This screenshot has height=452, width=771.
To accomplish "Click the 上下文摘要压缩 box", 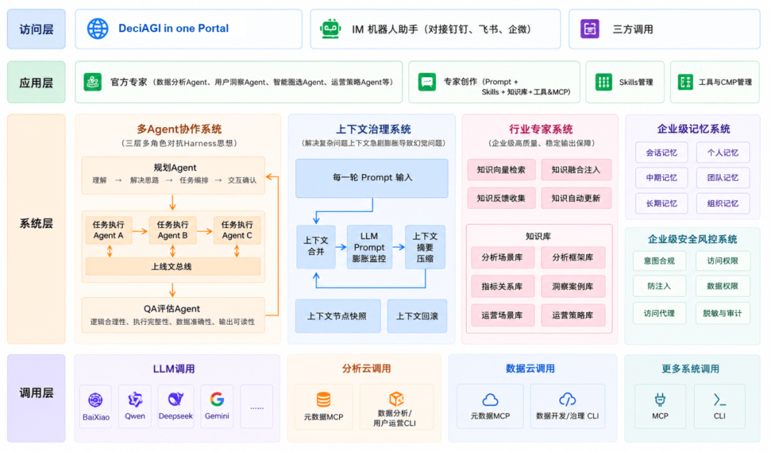I will point(425,247).
